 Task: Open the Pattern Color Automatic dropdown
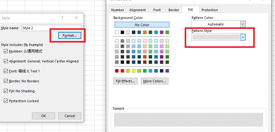(x=243, y=24)
